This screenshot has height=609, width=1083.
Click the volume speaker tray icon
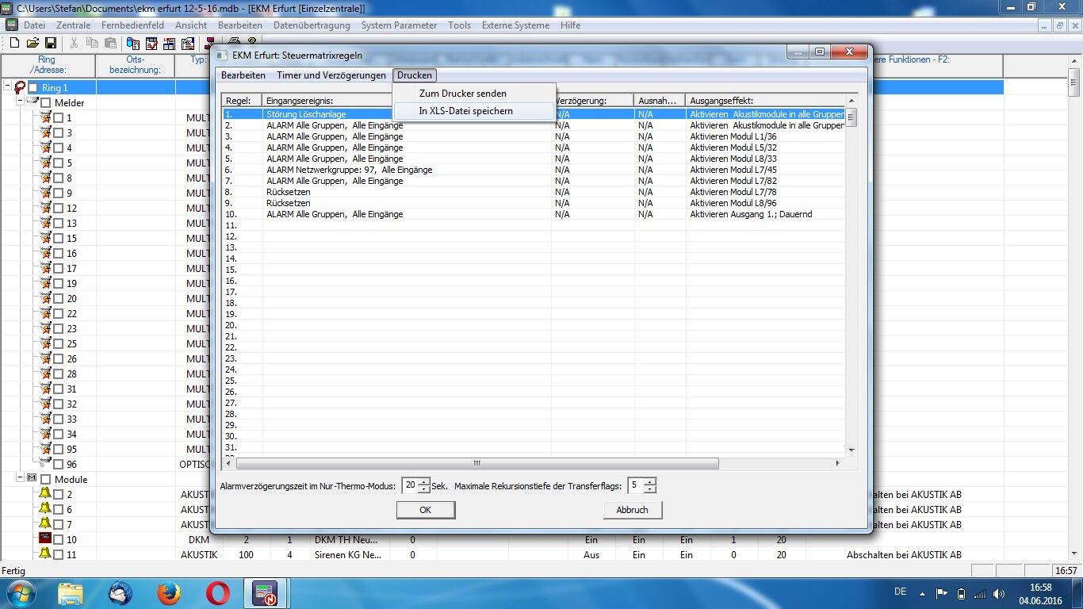click(x=999, y=593)
